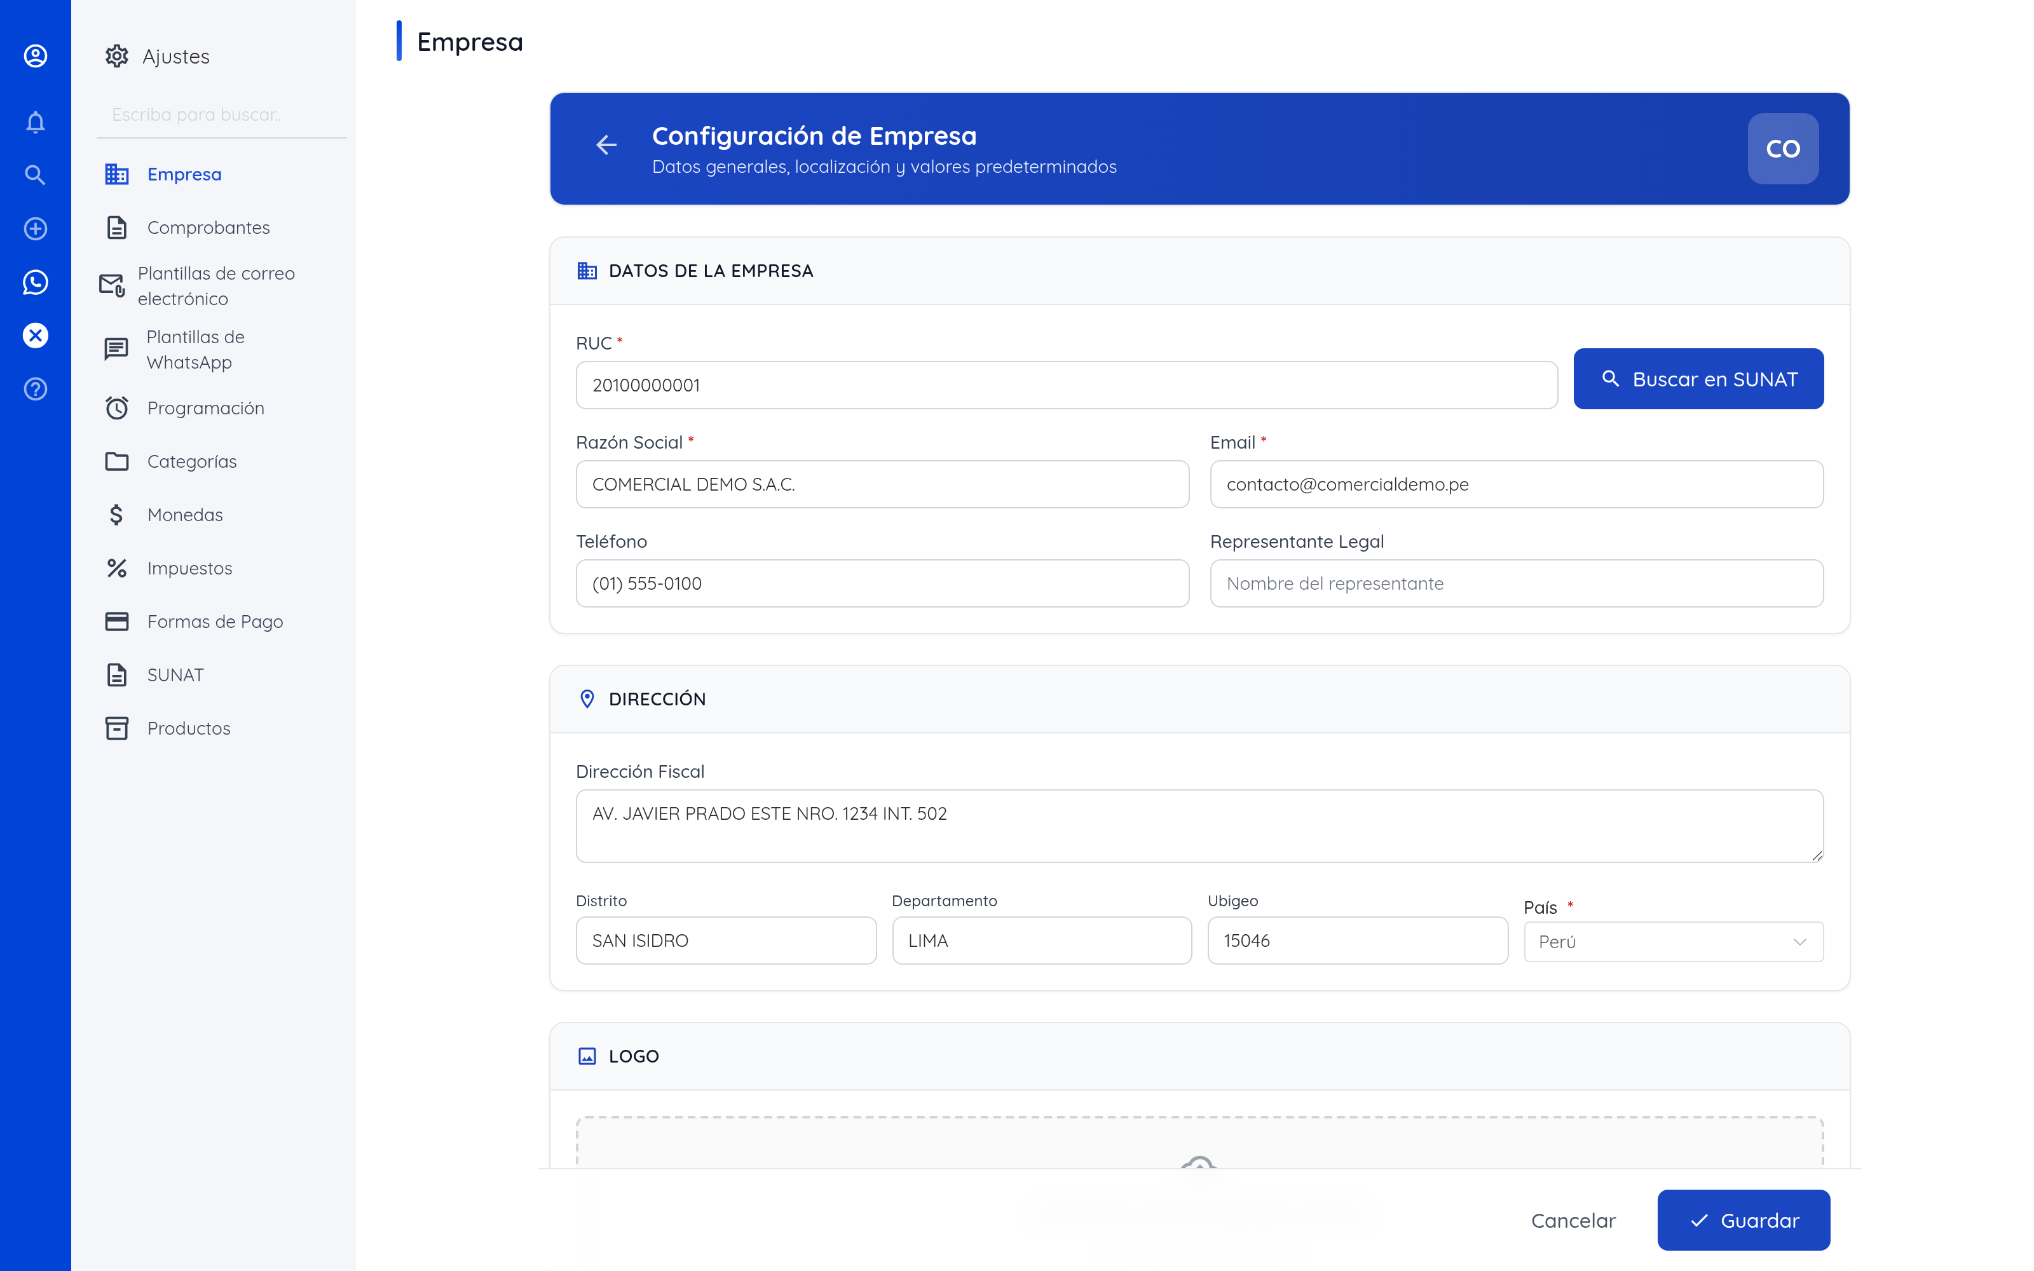Click the Razón Social field

coord(882,484)
